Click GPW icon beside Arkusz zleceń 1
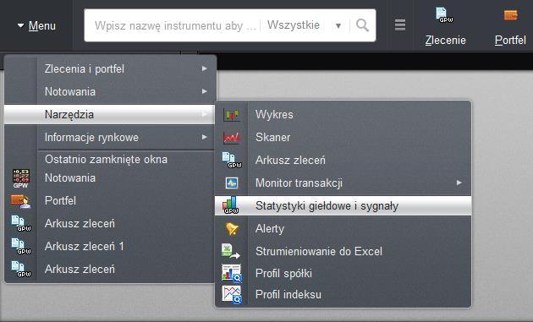533x322 pixels. 21,247
